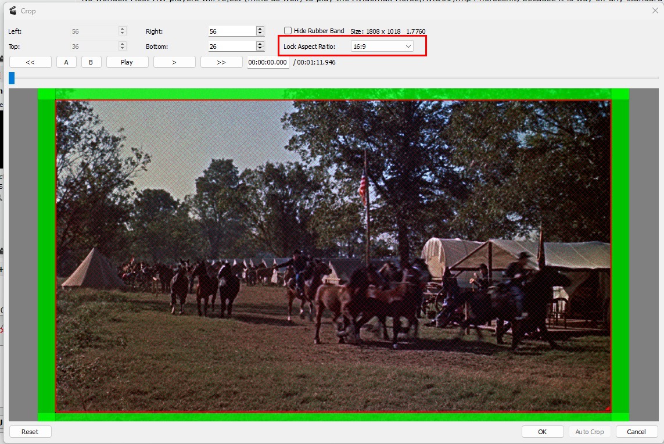Click the Crop dialog clapperboard icon
664x444 pixels.
pos(13,10)
